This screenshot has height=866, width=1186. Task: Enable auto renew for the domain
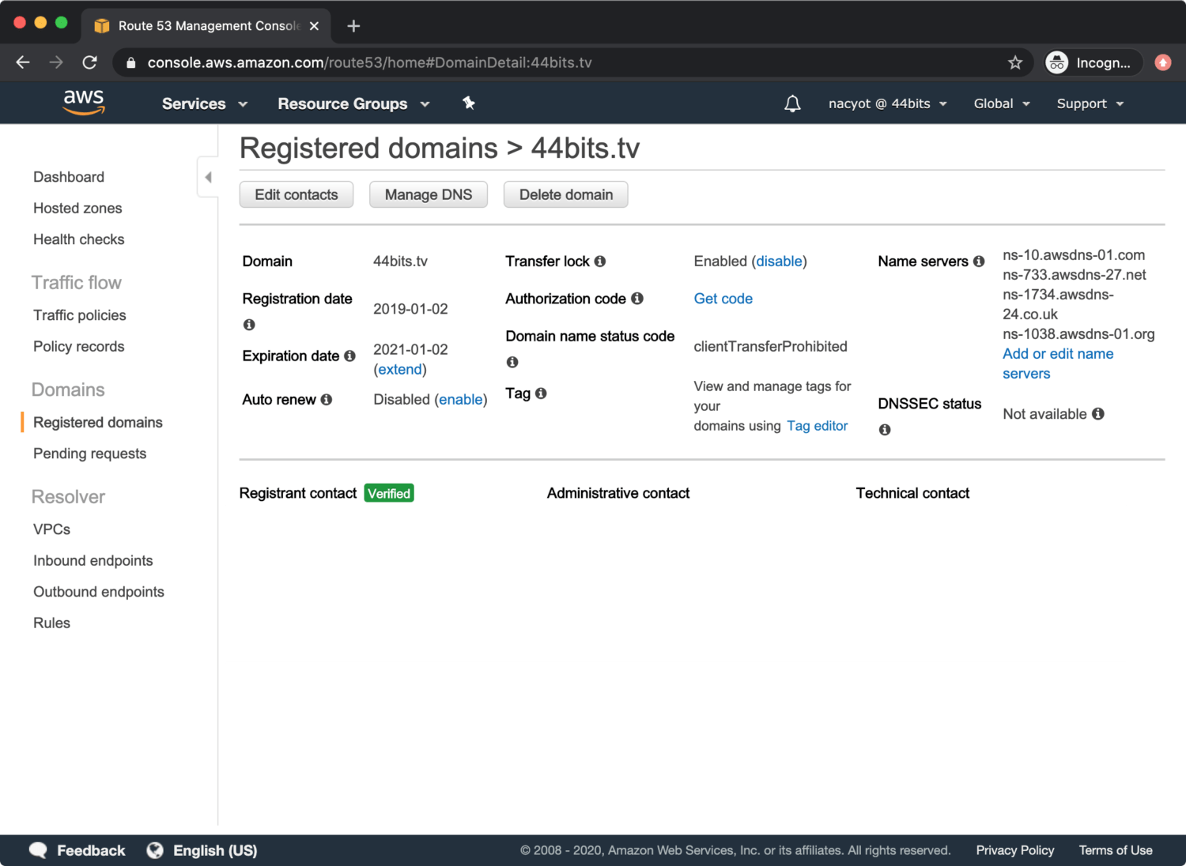[461, 400]
